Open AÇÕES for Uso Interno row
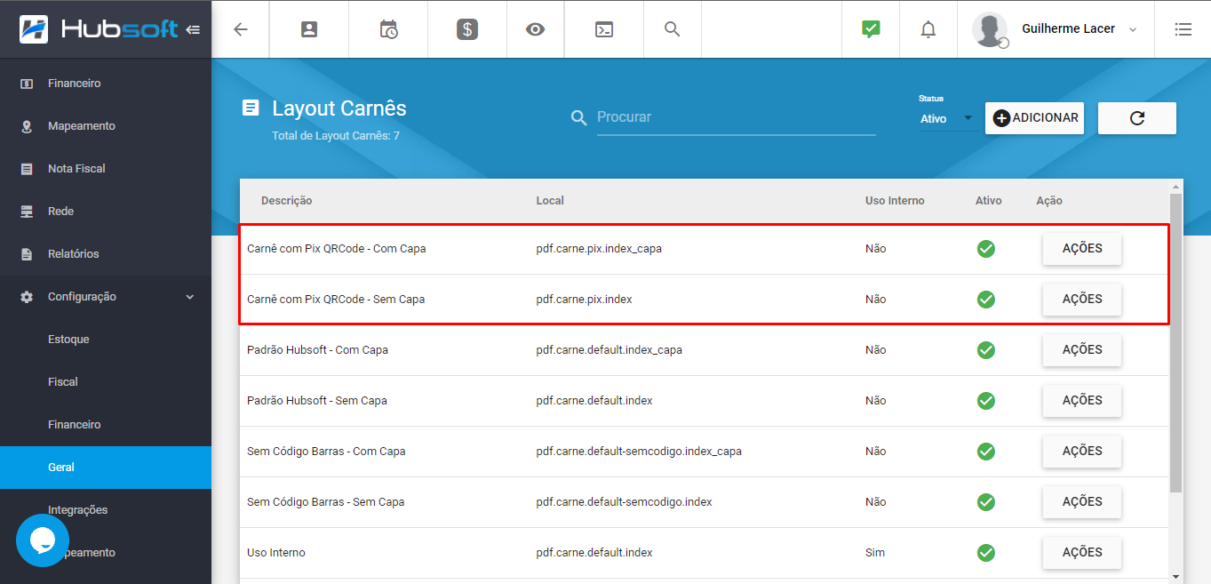Viewport: 1211px width, 584px height. [1082, 553]
